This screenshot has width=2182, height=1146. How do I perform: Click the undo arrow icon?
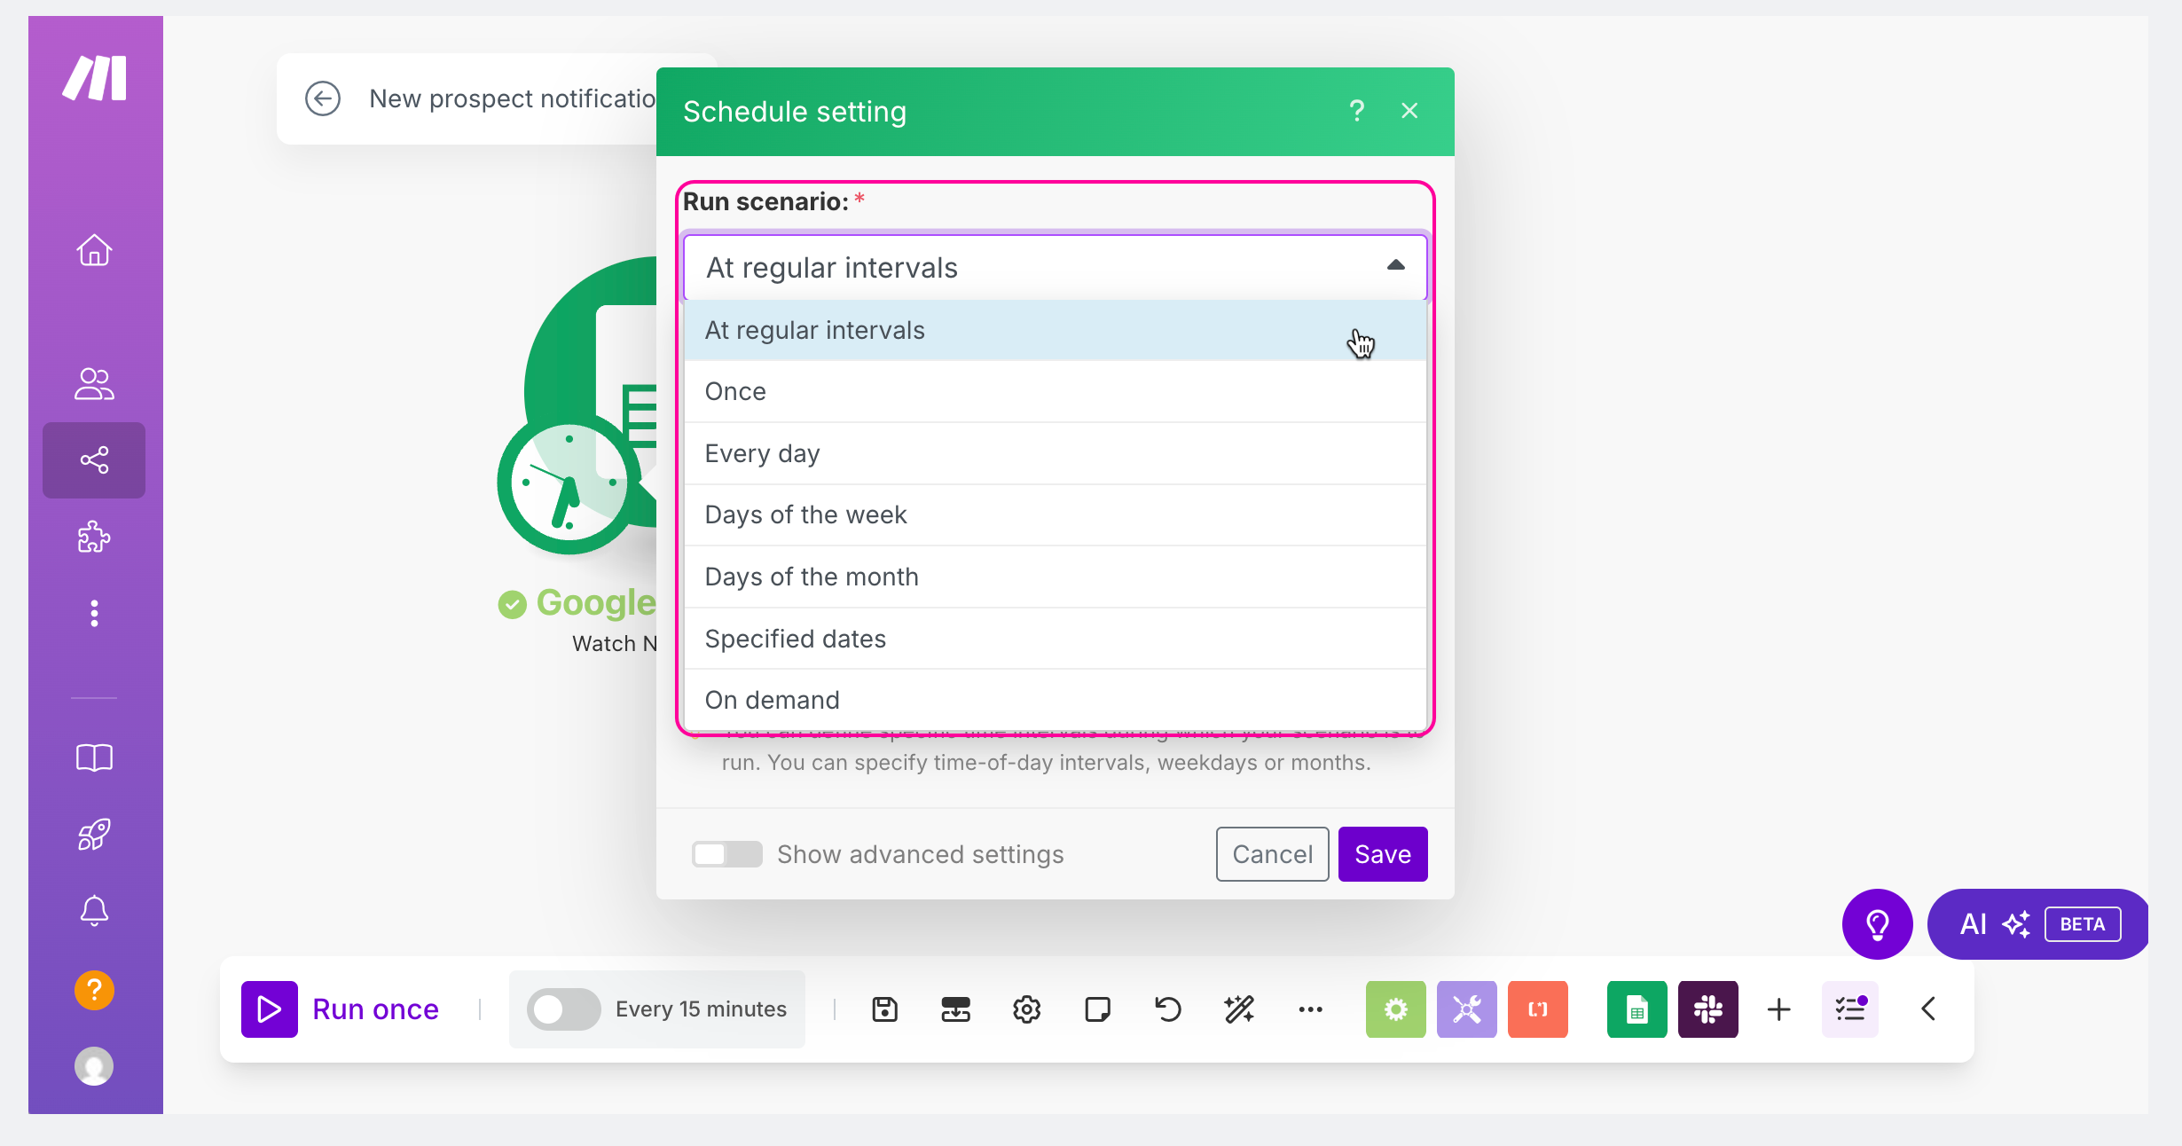[1168, 1009]
